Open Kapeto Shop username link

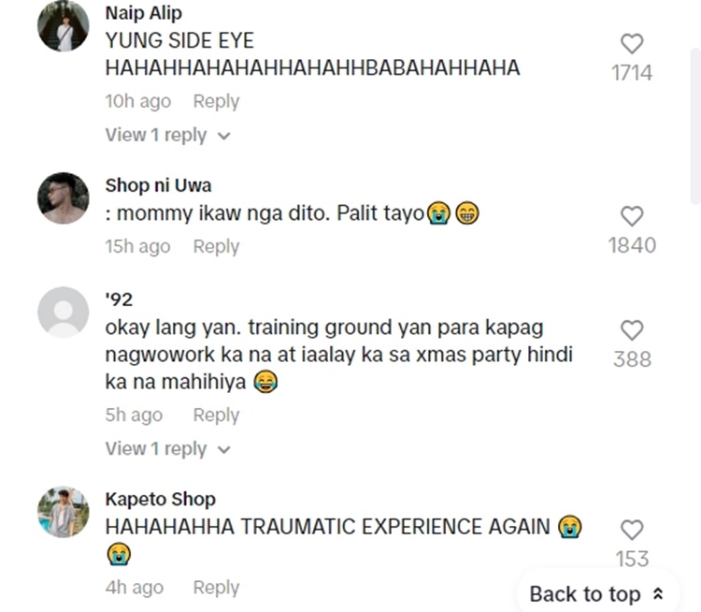click(x=161, y=499)
